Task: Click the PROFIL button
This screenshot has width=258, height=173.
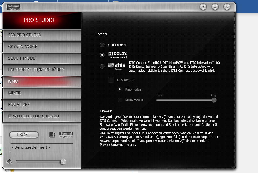Action: pos(24,135)
